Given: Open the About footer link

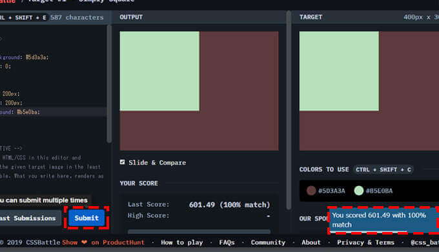Looking at the screenshot, I should pyautogui.click(x=311, y=242).
